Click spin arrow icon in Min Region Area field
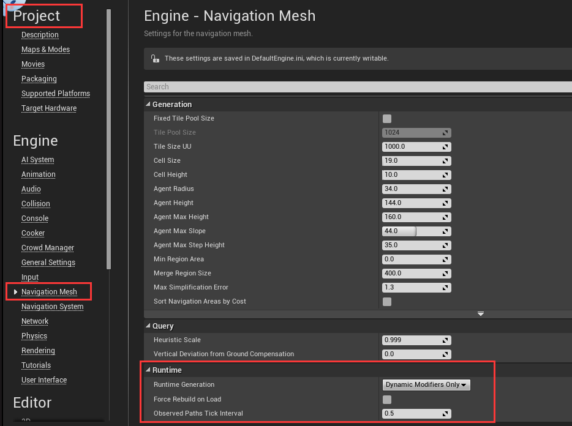 (x=445, y=260)
